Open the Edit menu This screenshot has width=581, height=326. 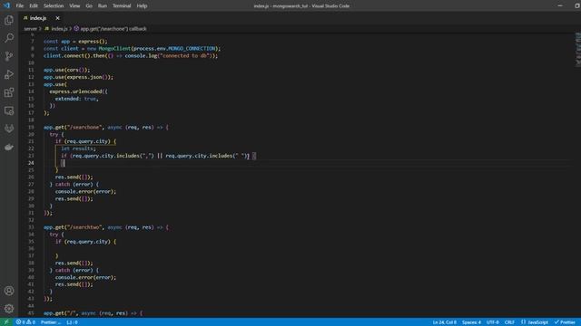[34, 5]
